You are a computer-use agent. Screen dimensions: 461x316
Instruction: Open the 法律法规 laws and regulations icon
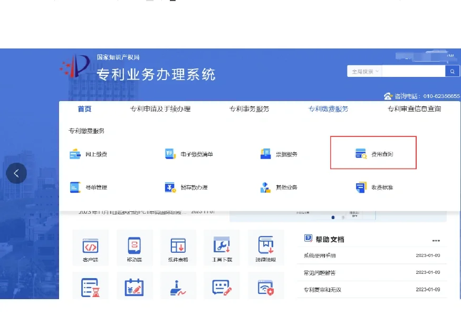pos(266,246)
